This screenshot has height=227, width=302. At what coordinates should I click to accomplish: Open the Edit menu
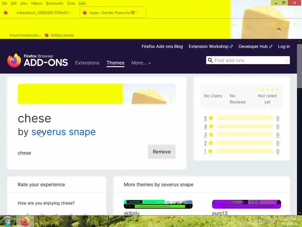tap(14, 3)
